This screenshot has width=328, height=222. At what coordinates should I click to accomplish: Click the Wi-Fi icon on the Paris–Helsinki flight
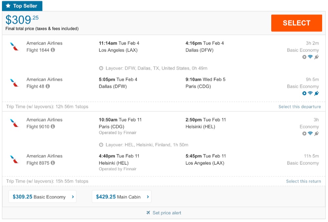coord(310,134)
